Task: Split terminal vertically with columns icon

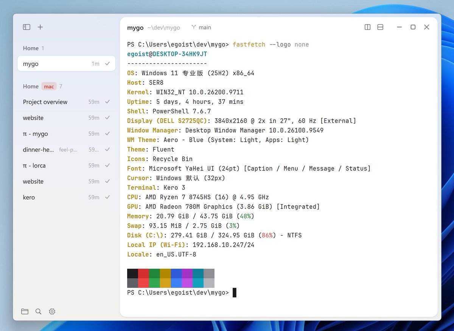Action: tap(367, 27)
